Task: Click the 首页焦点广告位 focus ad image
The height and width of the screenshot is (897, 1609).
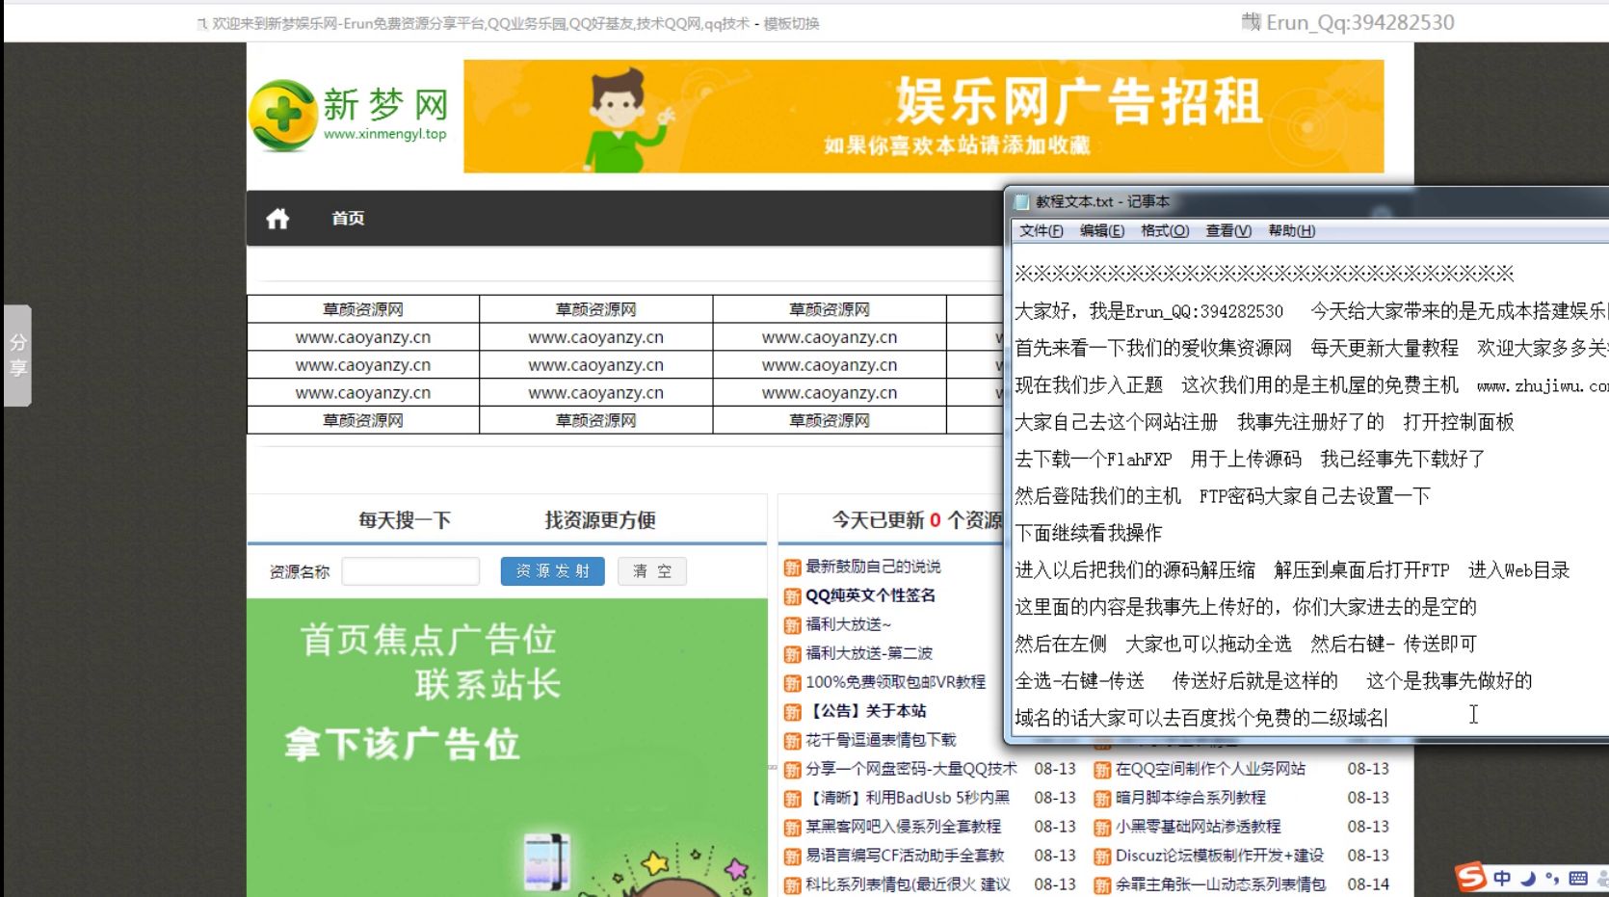Action: click(x=507, y=748)
